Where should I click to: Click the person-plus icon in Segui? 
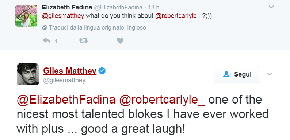click(x=227, y=74)
